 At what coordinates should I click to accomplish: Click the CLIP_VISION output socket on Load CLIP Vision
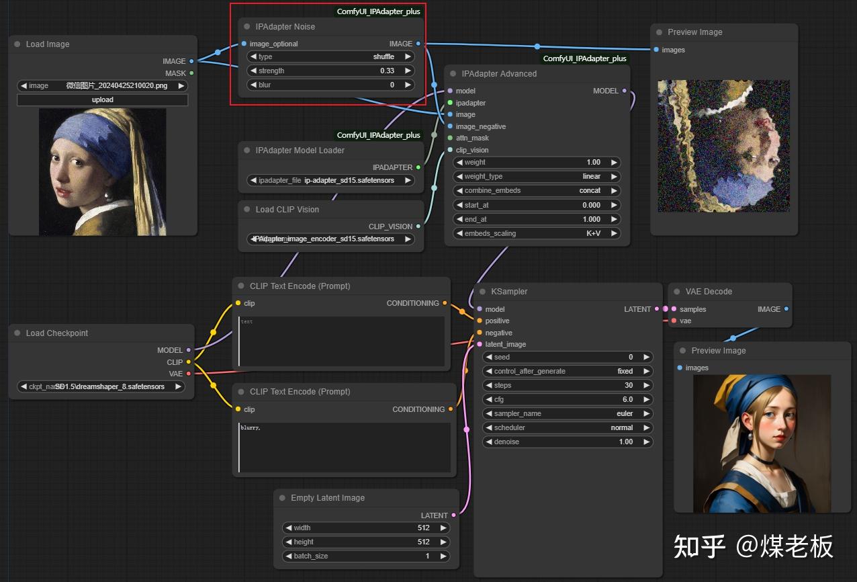pyautogui.click(x=418, y=226)
